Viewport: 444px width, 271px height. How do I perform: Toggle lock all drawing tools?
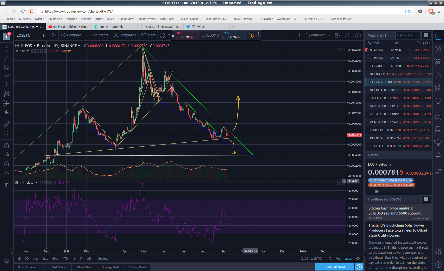click(x=7, y=164)
